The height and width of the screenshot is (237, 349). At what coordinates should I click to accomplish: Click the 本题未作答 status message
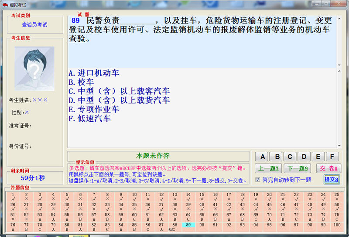coord(153,156)
